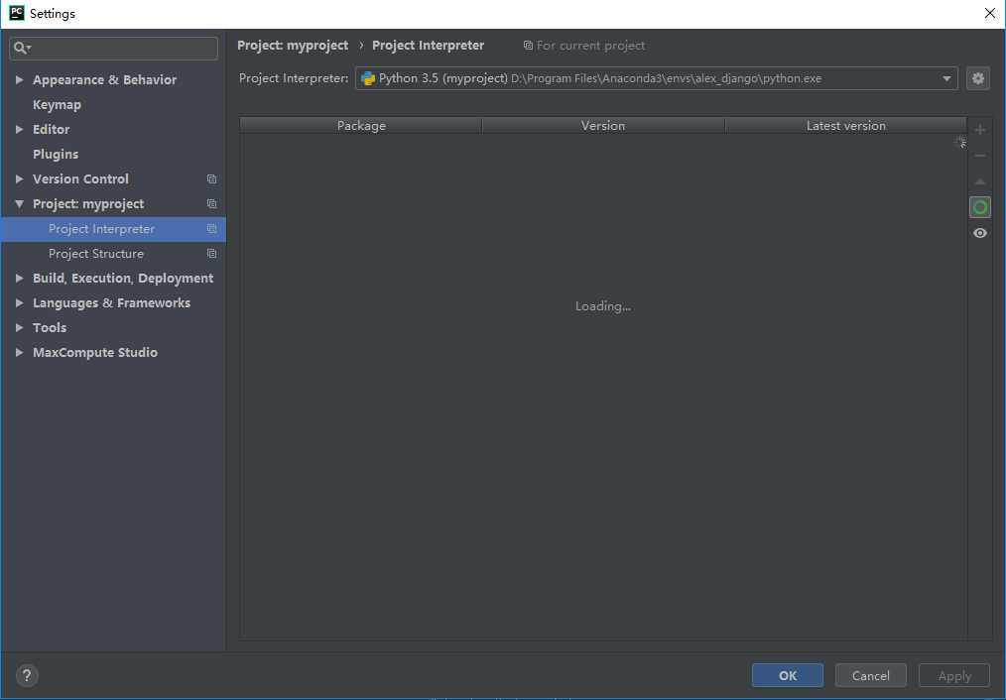Click the Cancel button
This screenshot has height=700, width=1006.
[x=871, y=675]
